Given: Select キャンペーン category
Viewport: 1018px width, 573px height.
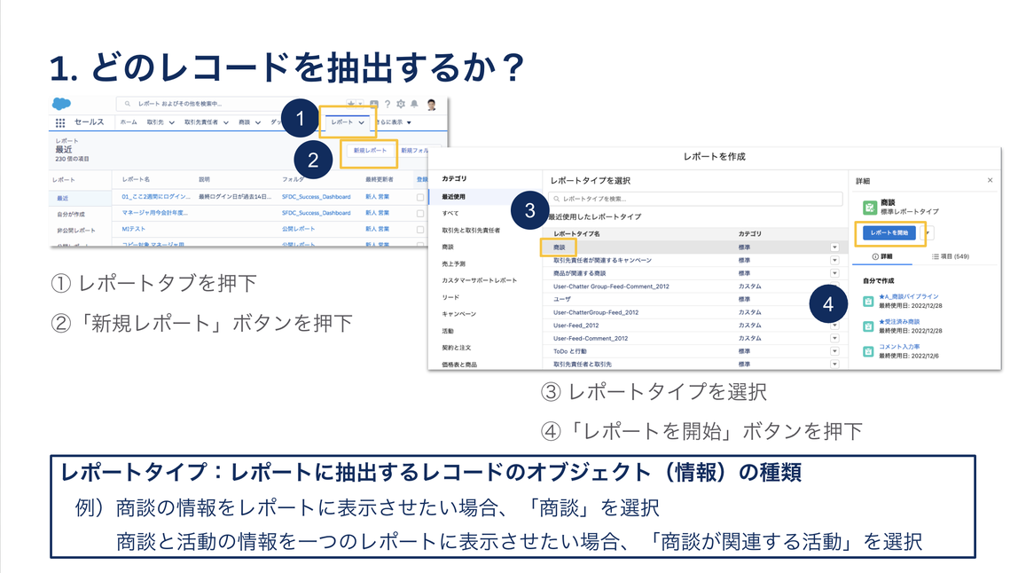Looking at the screenshot, I should coord(459,314).
